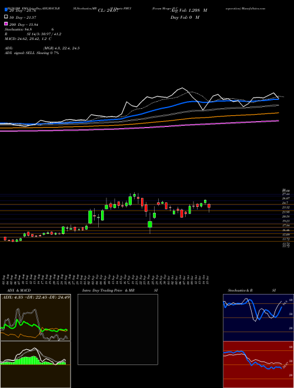The height and width of the screenshot is (388, 294).
Task: Click the 'Stochastics & R' panel heading
Action: (240, 290)
